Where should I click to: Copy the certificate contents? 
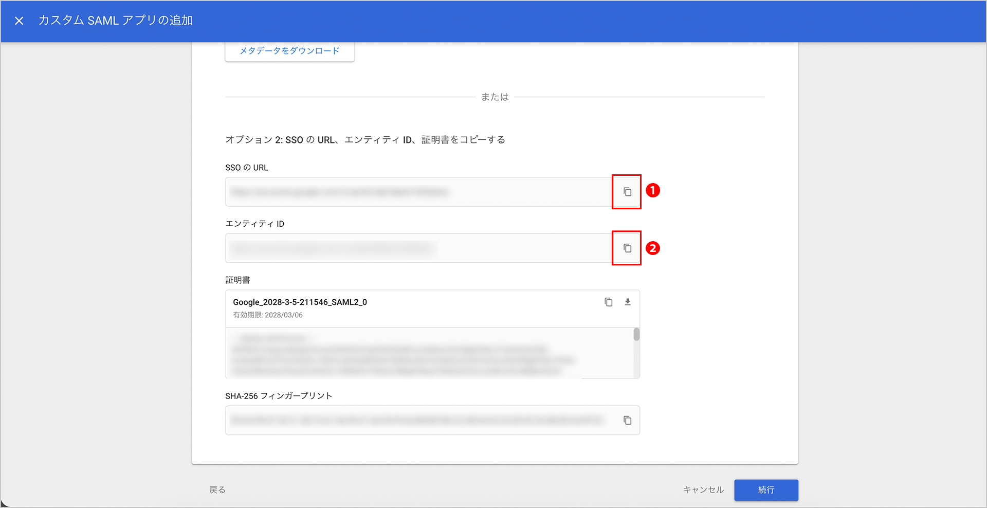tap(608, 302)
